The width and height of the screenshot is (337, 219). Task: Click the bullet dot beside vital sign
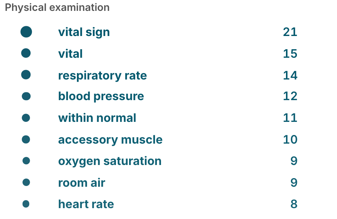[26, 32]
